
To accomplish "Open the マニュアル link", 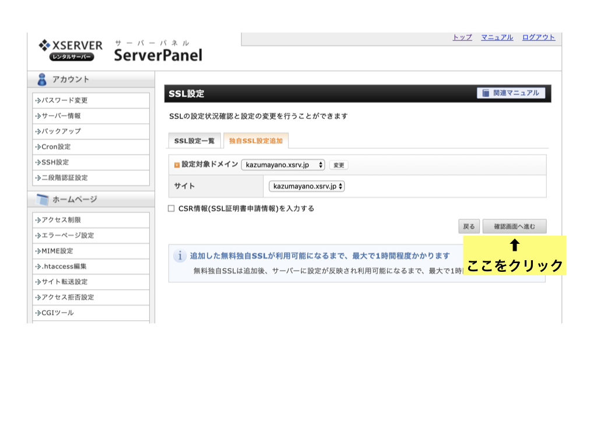I will tap(497, 37).
